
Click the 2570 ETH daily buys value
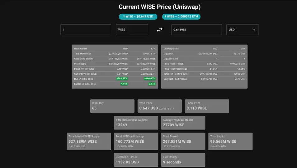[240, 79]
